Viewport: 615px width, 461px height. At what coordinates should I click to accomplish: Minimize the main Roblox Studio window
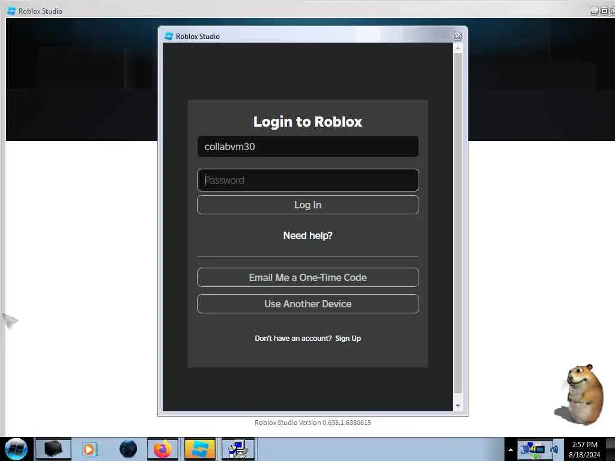tap(594, 11)
